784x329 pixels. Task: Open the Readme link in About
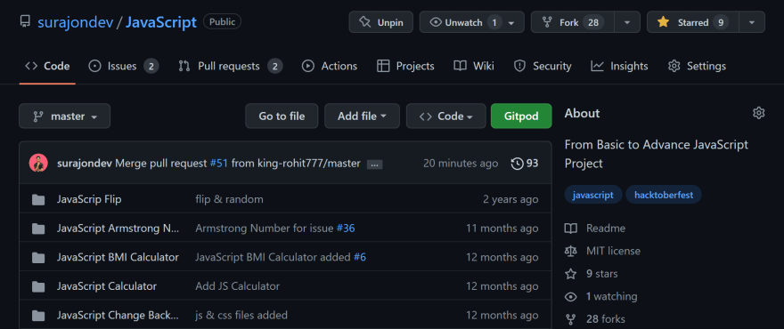pos(595,229)
